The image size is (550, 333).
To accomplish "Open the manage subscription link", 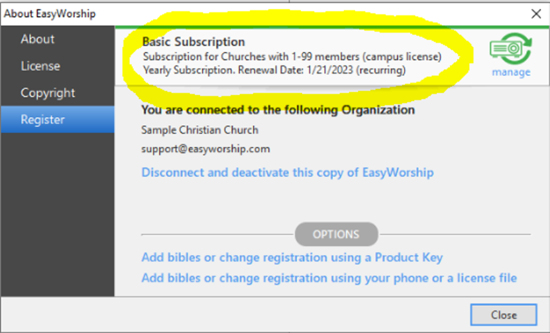I will (x=511, y=72).
